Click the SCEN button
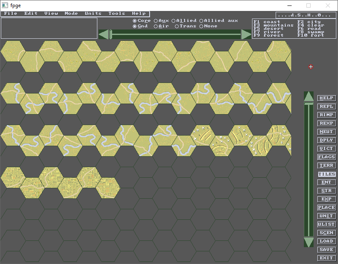 (x=326, y=233)
